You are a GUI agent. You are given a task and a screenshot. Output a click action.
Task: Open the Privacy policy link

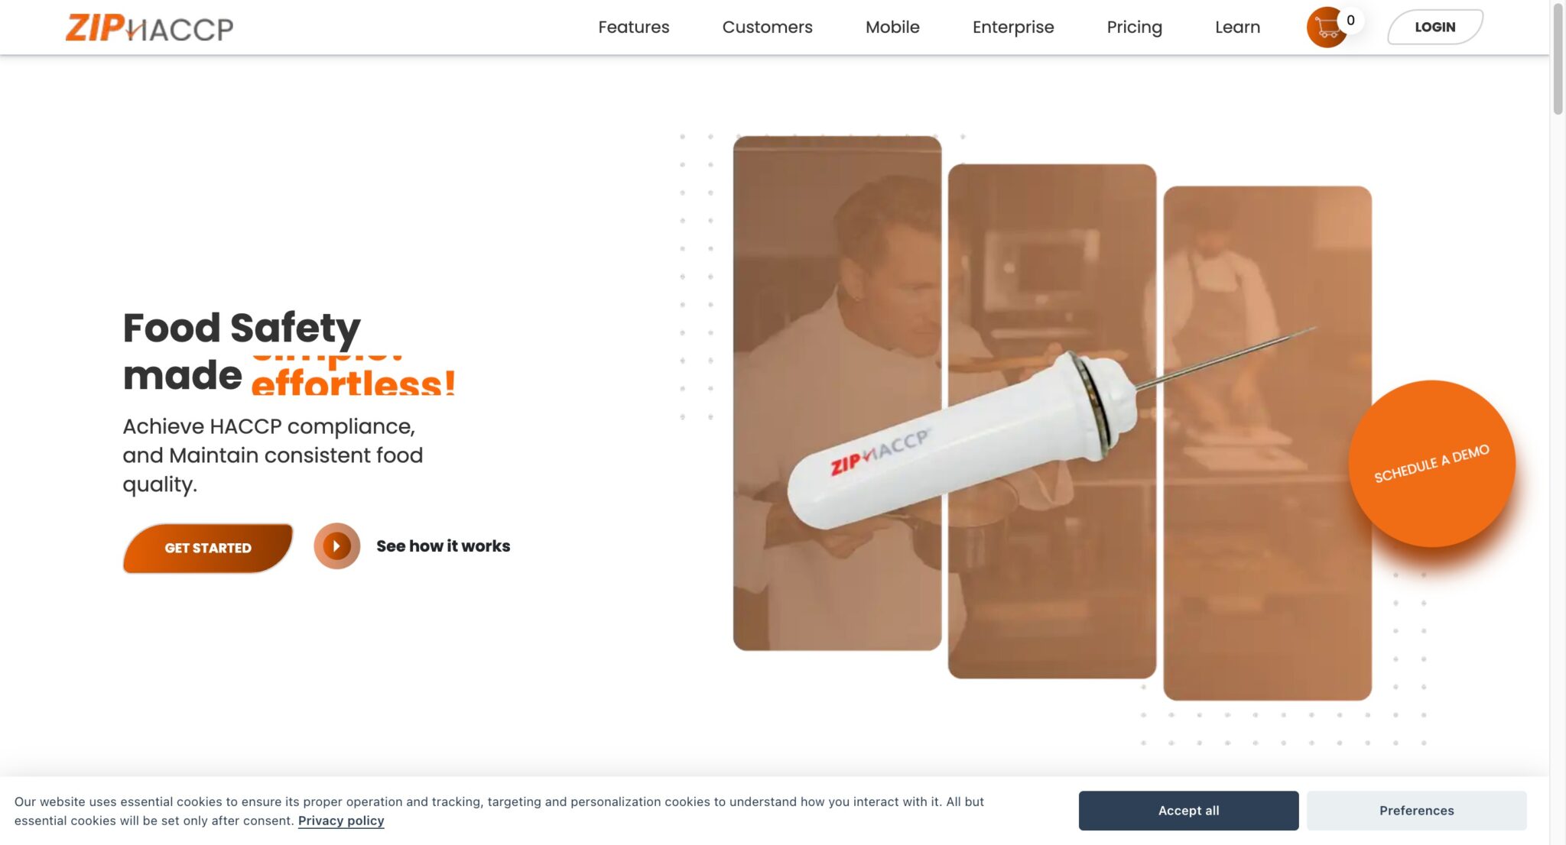pos(341,821)
